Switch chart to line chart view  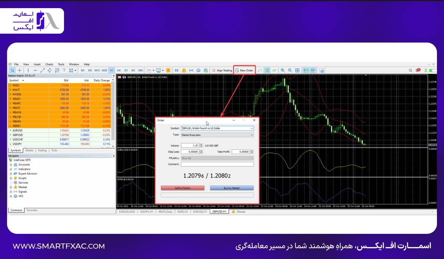point(274,70)
